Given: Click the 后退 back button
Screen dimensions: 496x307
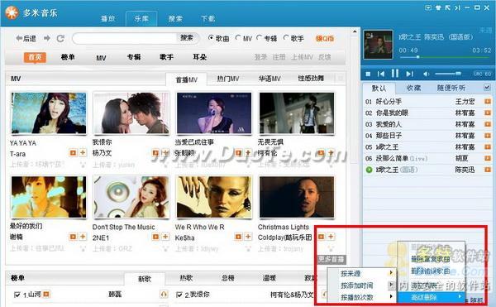Looking at the screenshot, I should coord(26,38).
